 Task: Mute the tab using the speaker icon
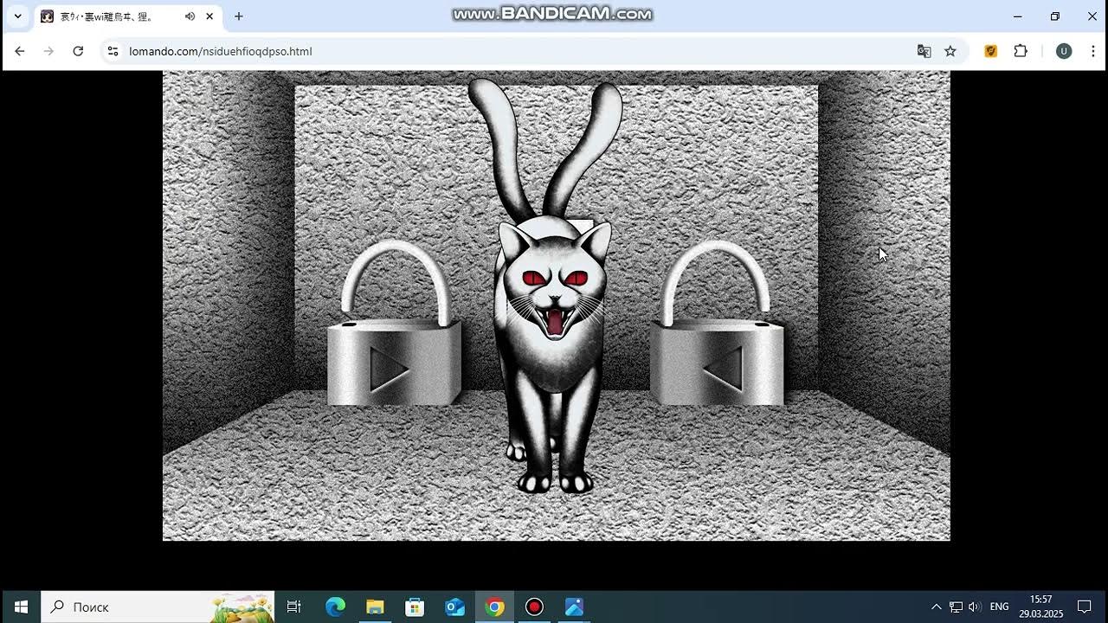190,16
